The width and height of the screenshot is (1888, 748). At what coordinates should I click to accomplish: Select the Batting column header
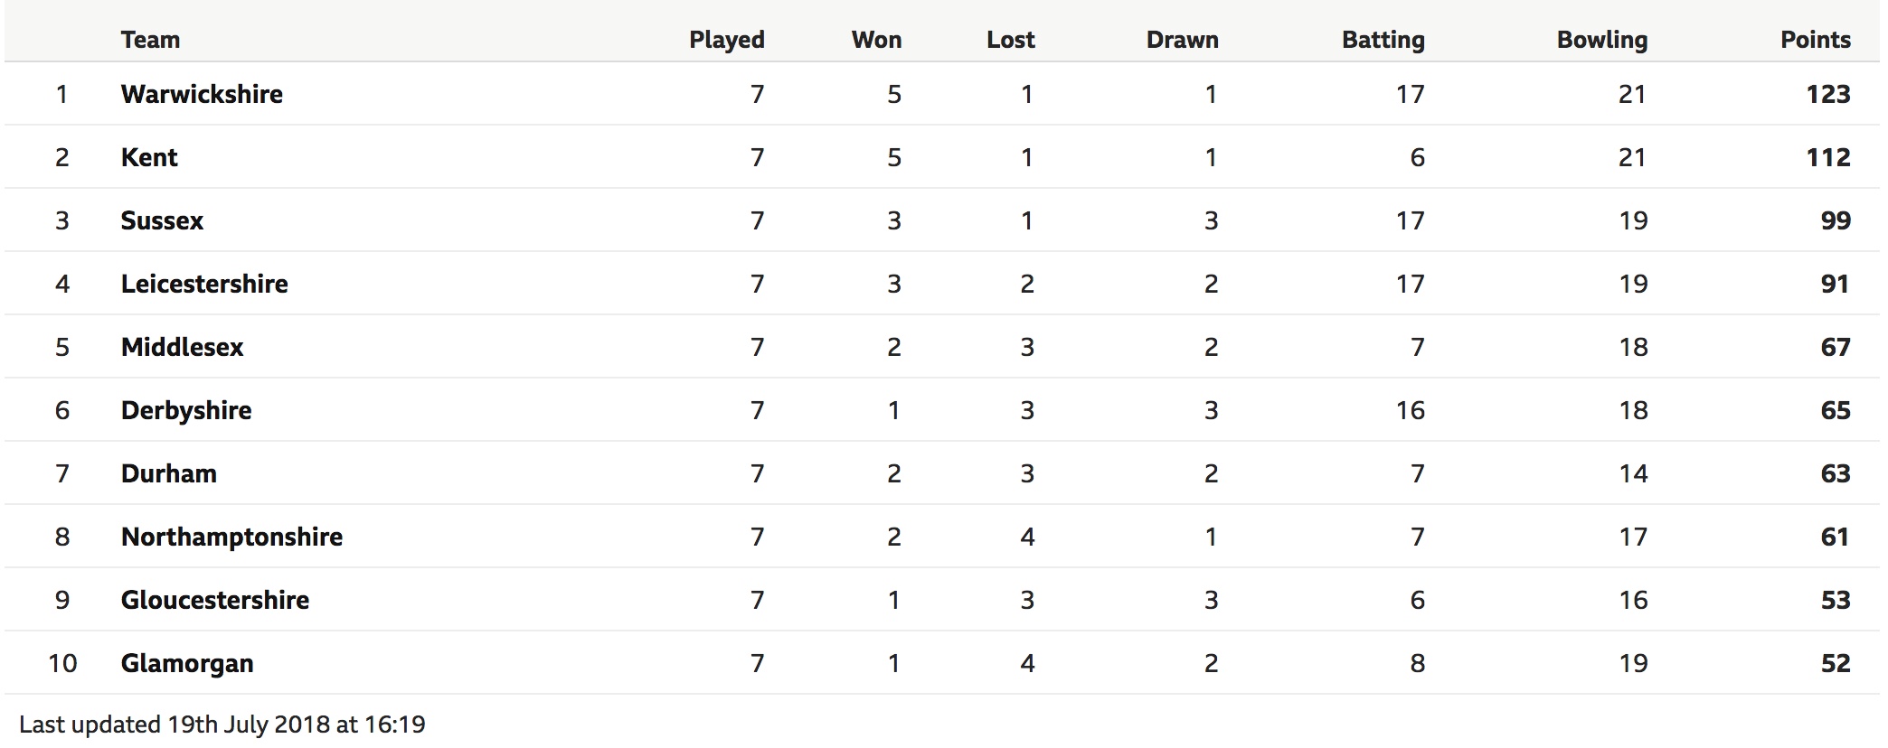[x=1383, y=40]
